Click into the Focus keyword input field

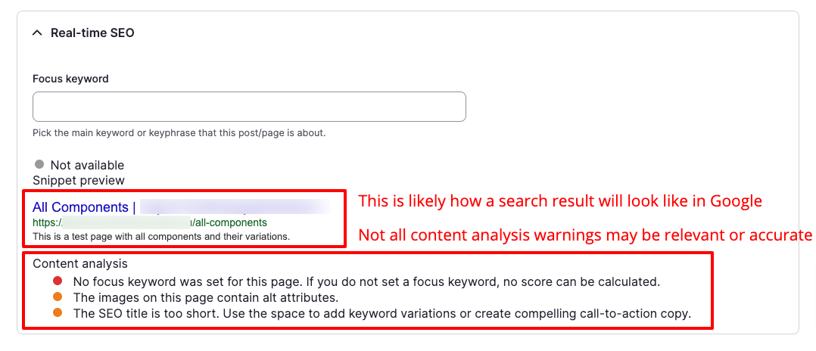[x=249, y=107]
